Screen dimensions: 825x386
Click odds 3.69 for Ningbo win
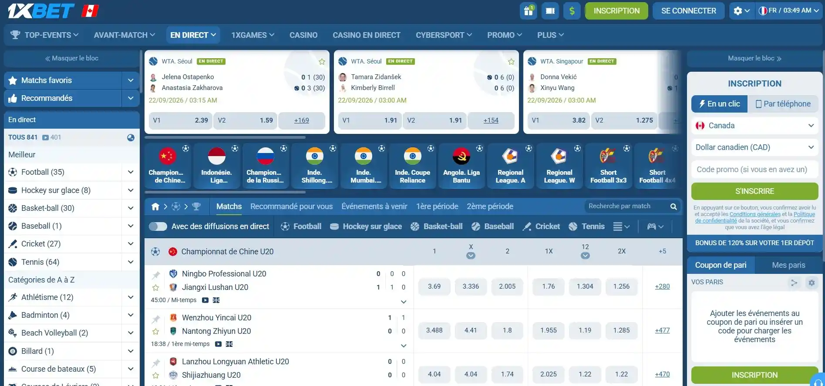434,286
